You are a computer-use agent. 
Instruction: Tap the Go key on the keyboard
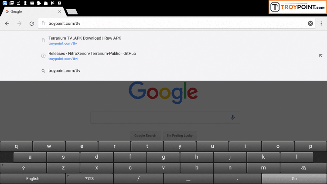tap(294, 179)
